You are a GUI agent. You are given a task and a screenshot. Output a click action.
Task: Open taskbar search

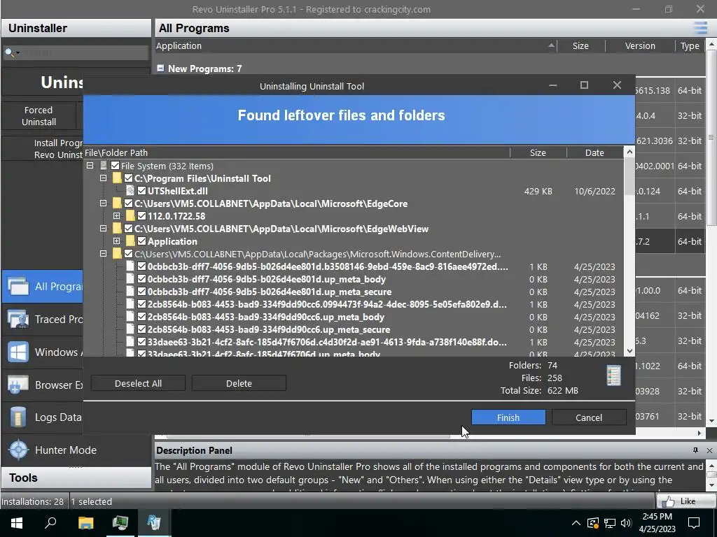(50, 522)
